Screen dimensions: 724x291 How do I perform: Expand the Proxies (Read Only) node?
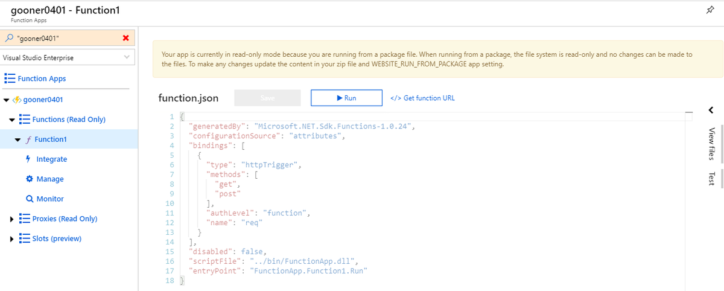[x=12, y=219]
